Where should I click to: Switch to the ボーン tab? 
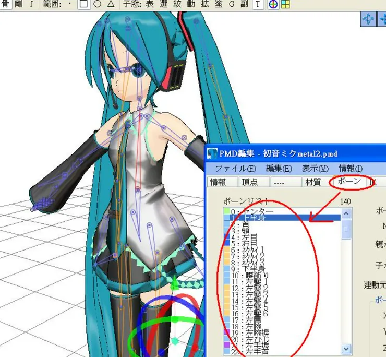pos(349,181)
